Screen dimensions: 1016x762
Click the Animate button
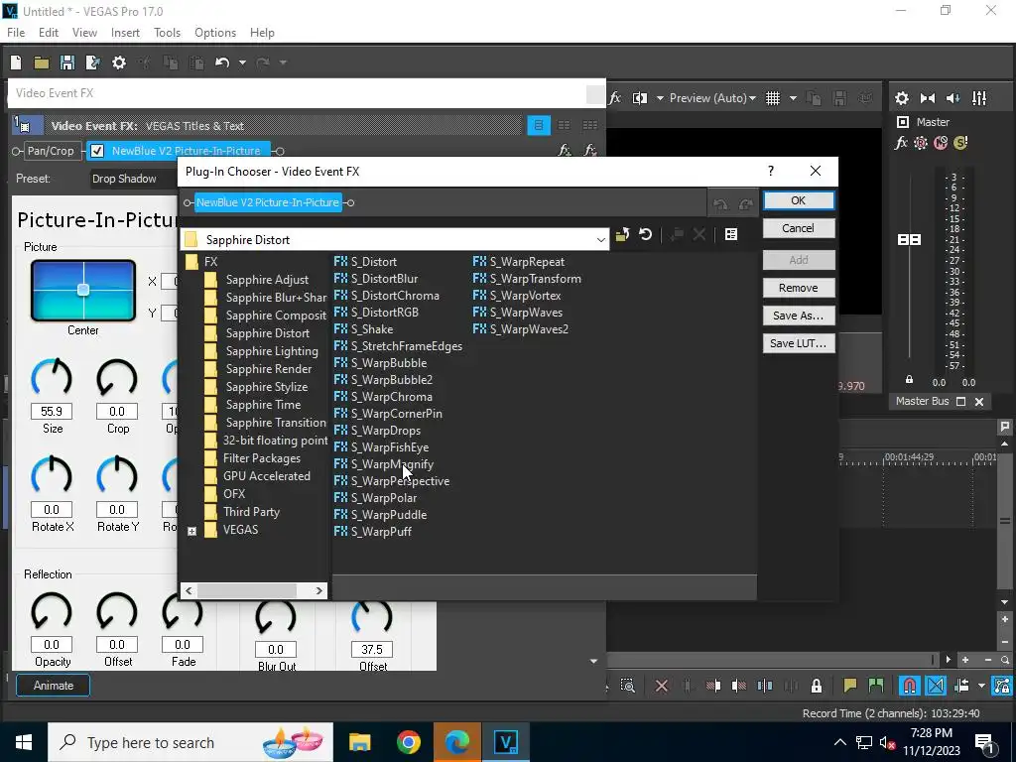(54, 686)
